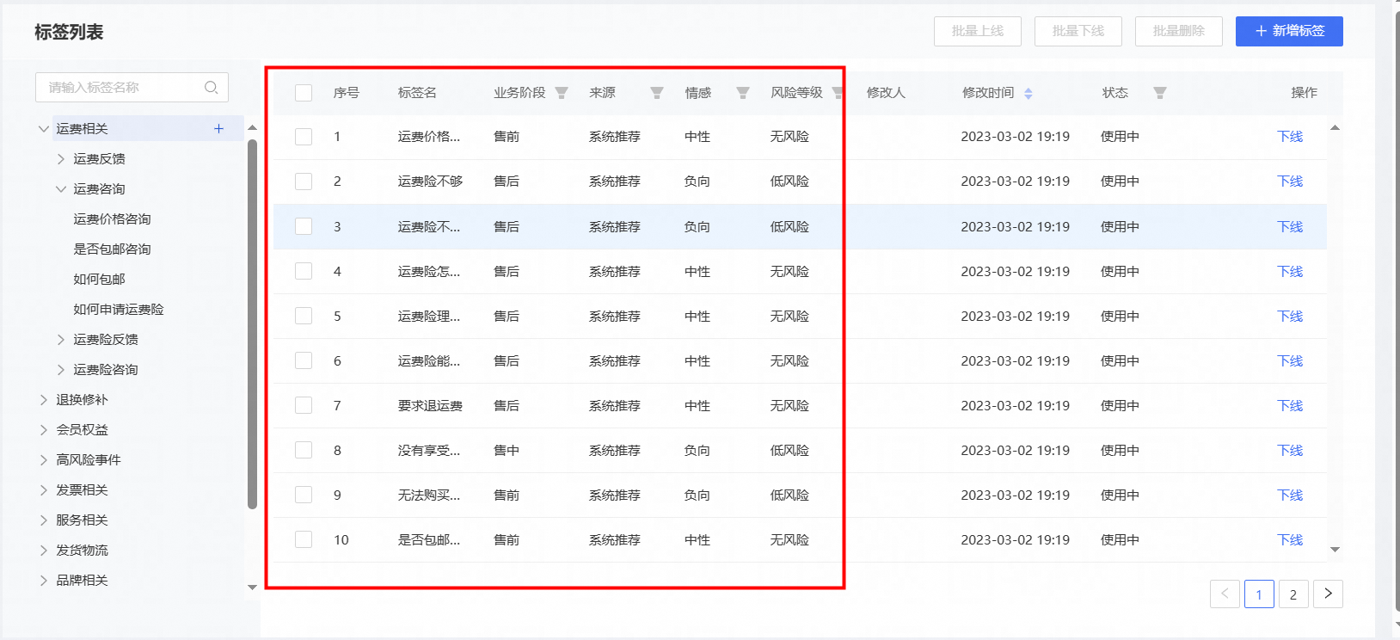Image resolution: width=1400 pixels, height=640 pixels.
Task: Check the box for row 10 是否包邮
Action: pyautogui.click(x=304, y=539)
